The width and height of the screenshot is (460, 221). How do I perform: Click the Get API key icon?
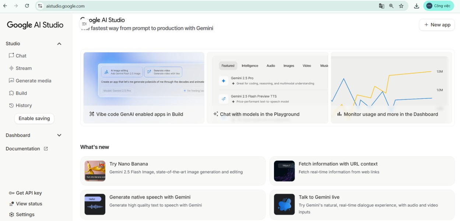point(11,193)
